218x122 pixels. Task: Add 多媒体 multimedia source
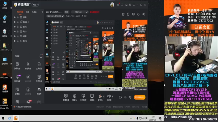[x=92, y=97]
